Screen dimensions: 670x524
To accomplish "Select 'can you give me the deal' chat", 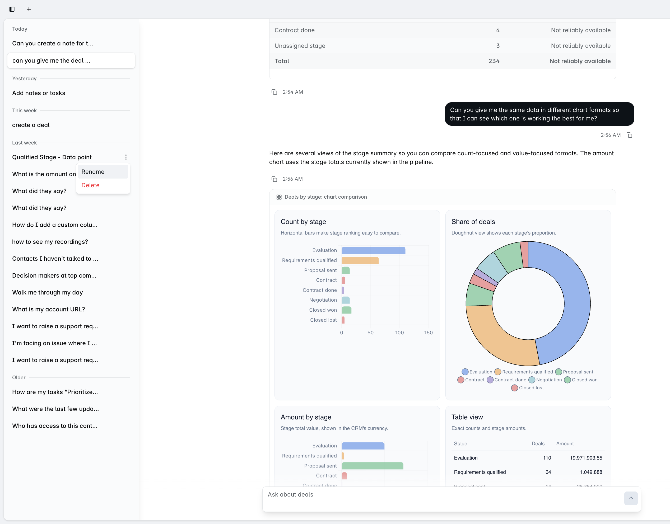I will [71, 60].
